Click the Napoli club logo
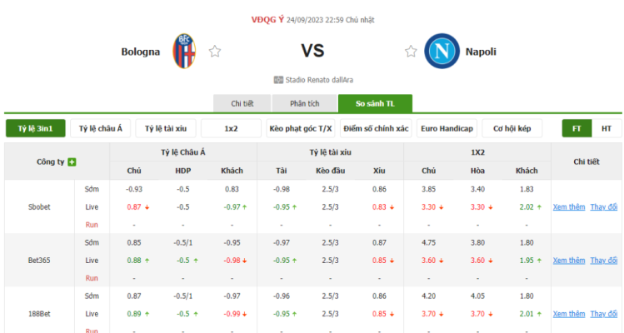 442,51
